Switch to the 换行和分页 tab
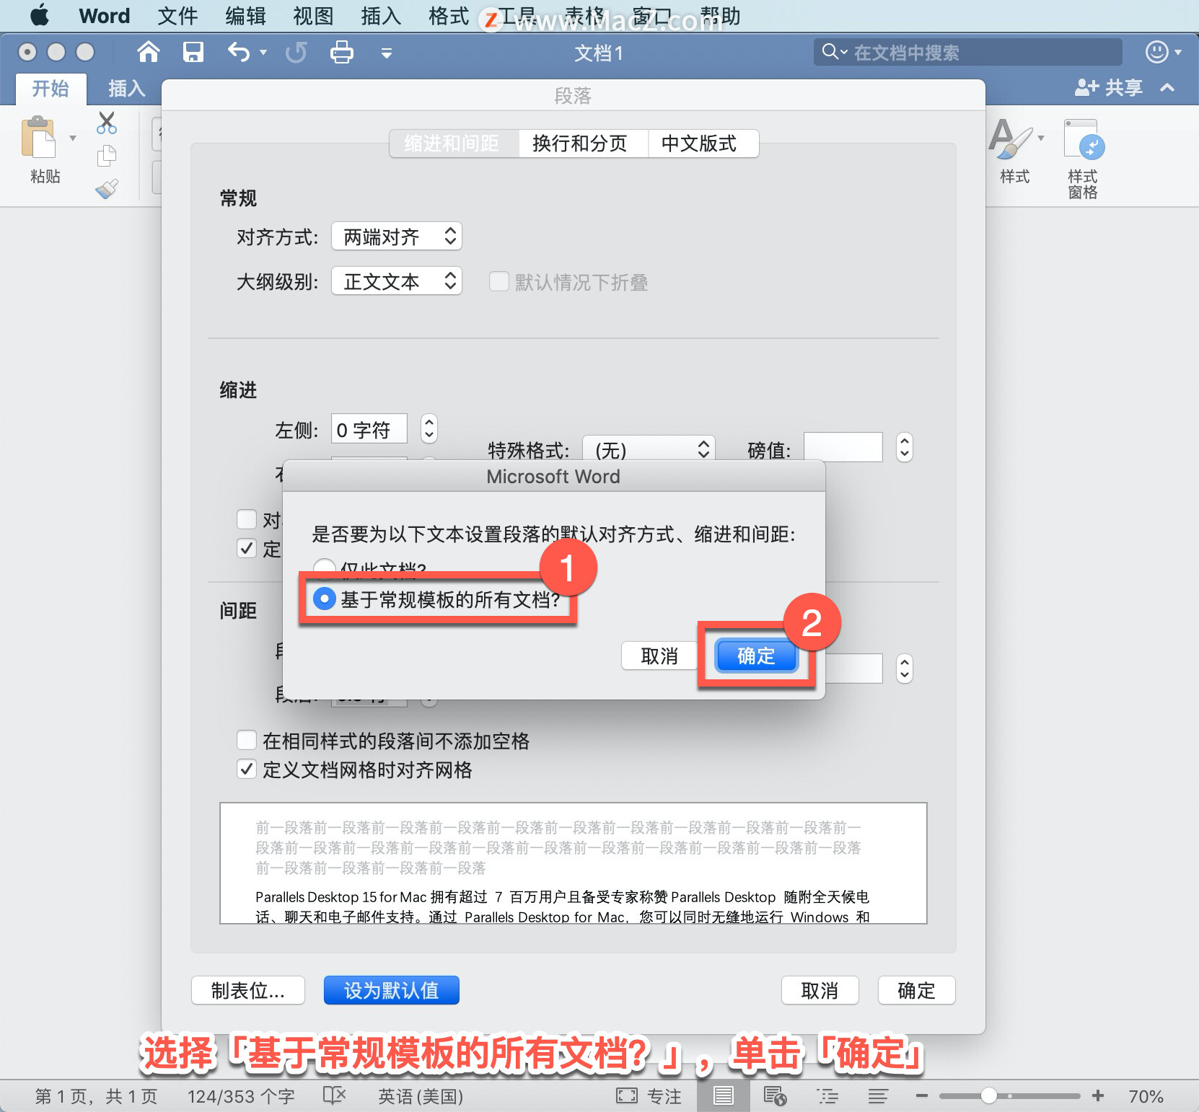The image size is (1199, 1112). [582, 143]
